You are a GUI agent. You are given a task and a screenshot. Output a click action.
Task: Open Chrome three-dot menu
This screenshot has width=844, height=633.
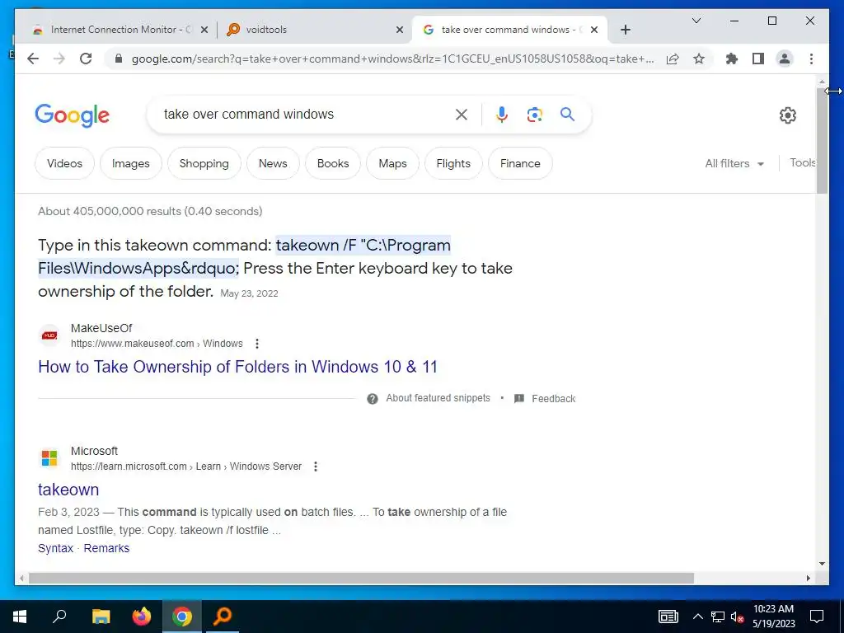pyautogui.click(x=811, y=59)
